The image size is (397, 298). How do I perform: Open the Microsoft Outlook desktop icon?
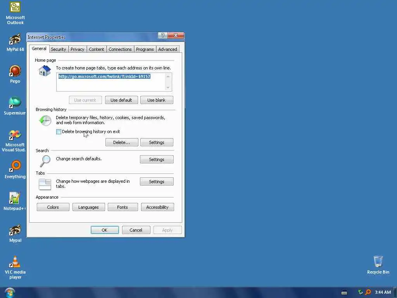(x=15, y=13)
